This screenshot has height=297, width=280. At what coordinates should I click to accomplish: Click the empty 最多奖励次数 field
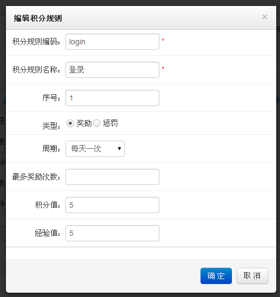click(112, 177)
